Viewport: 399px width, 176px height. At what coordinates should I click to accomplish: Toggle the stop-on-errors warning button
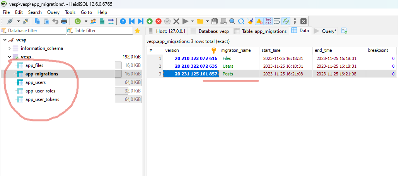click(x=259, y=21)
